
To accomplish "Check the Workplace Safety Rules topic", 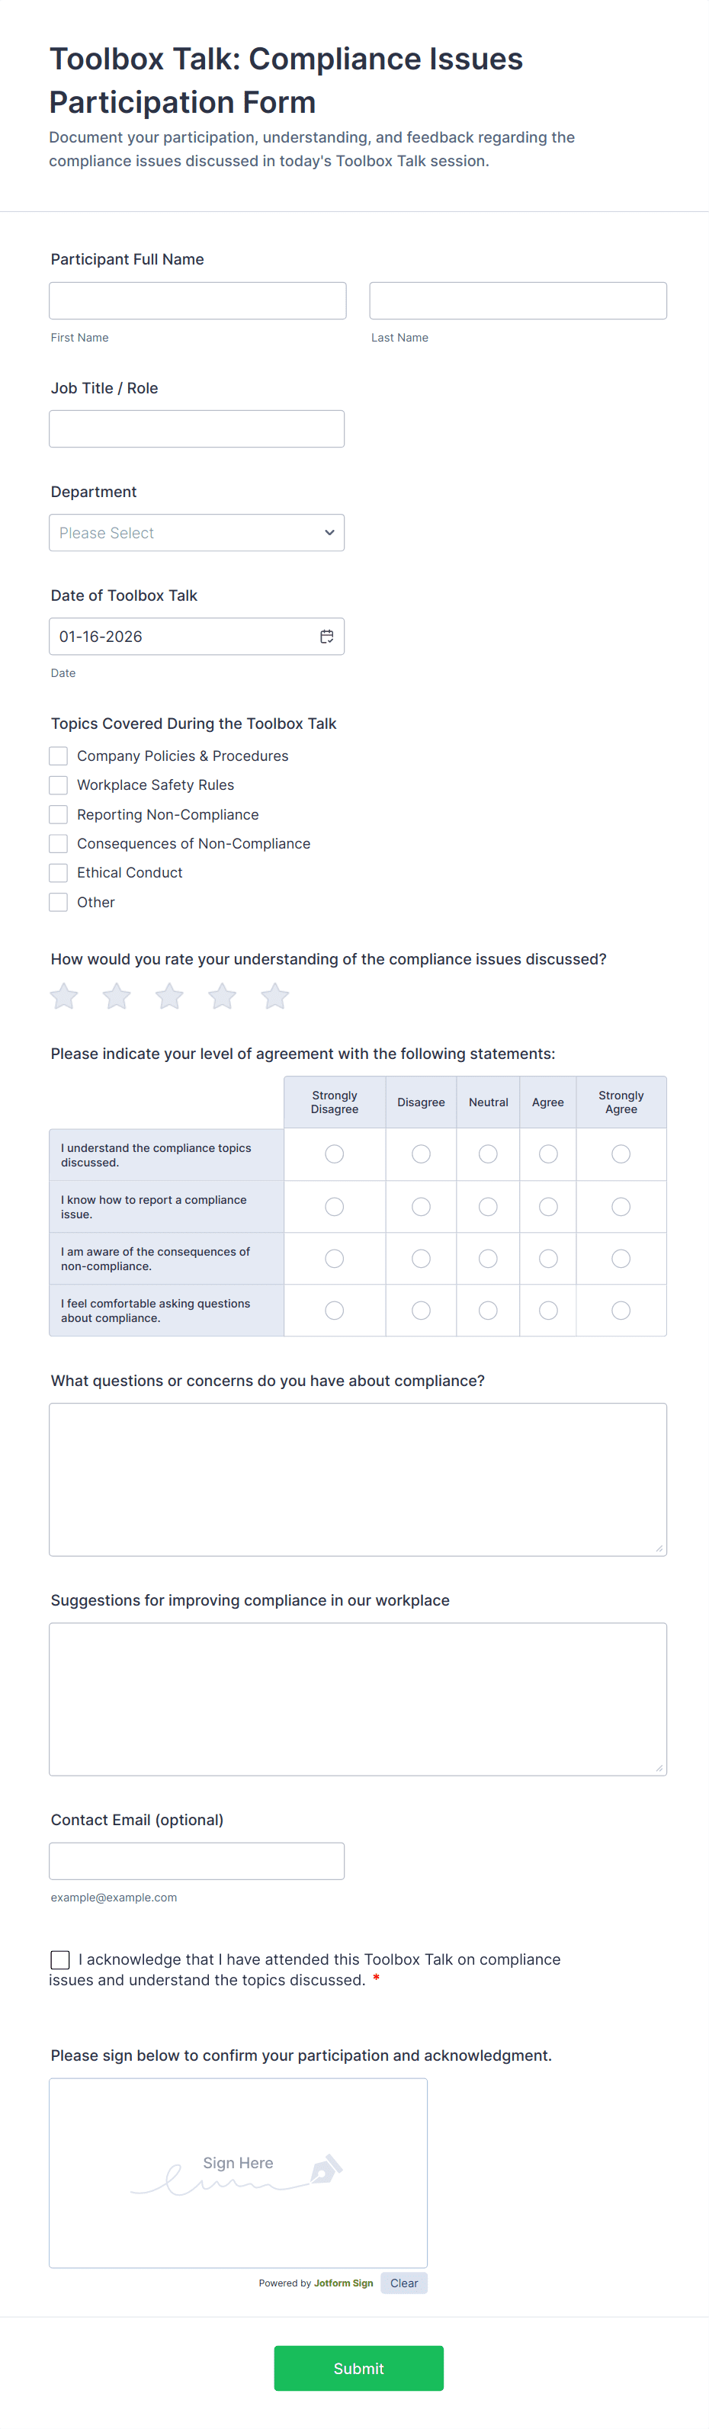I will click(57, 785).
